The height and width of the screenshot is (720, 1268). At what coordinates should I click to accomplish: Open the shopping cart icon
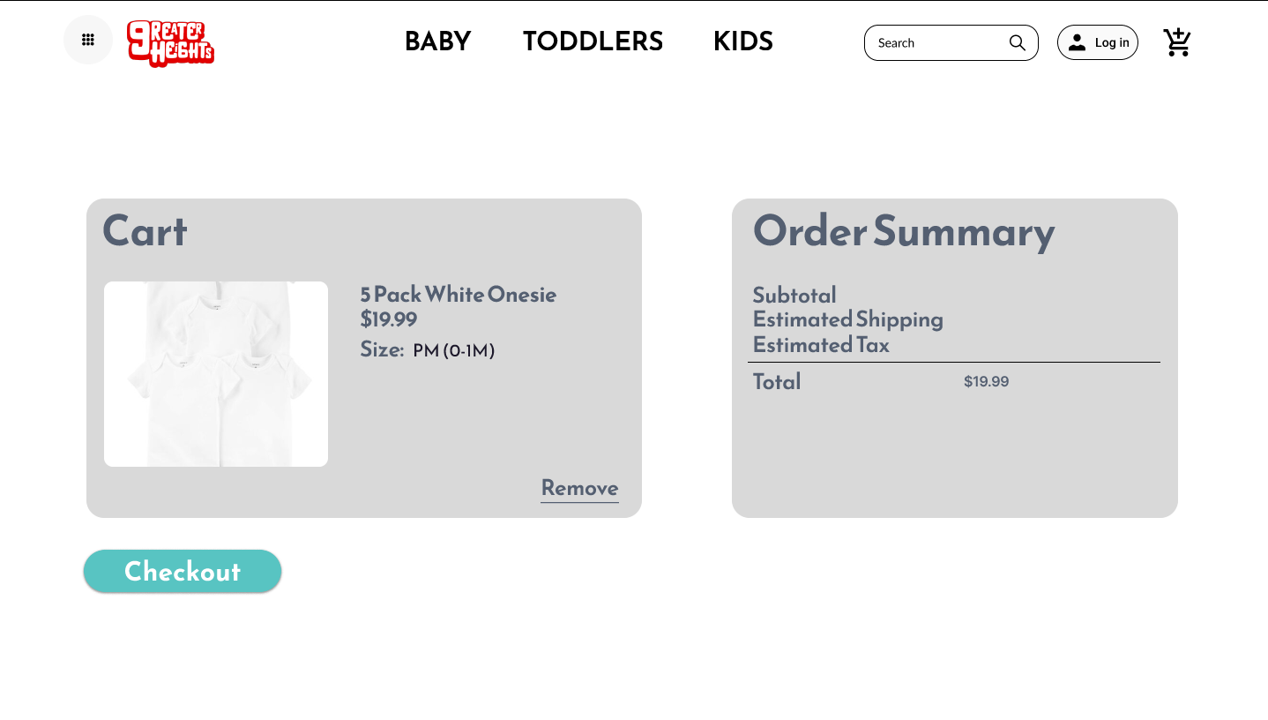tap(1177, 42)
